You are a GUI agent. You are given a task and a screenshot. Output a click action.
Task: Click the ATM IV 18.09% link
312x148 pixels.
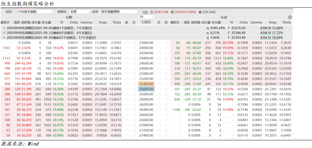271,38
